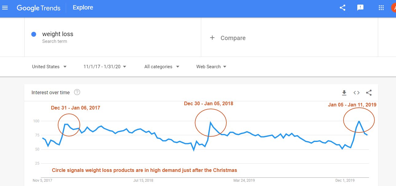The image size is (396, 186).
Task: Open the Web Search type dropdown
Action: [x=211, y=67]
